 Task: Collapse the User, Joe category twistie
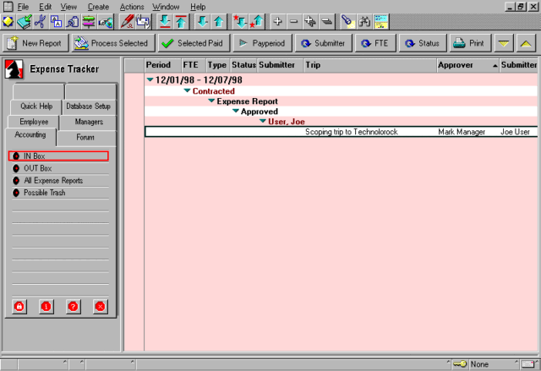263,121
